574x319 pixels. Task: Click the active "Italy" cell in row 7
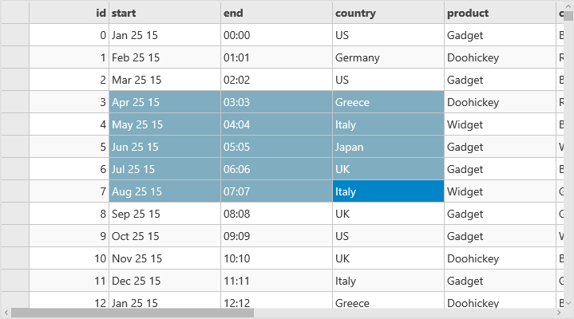(388, 191)
